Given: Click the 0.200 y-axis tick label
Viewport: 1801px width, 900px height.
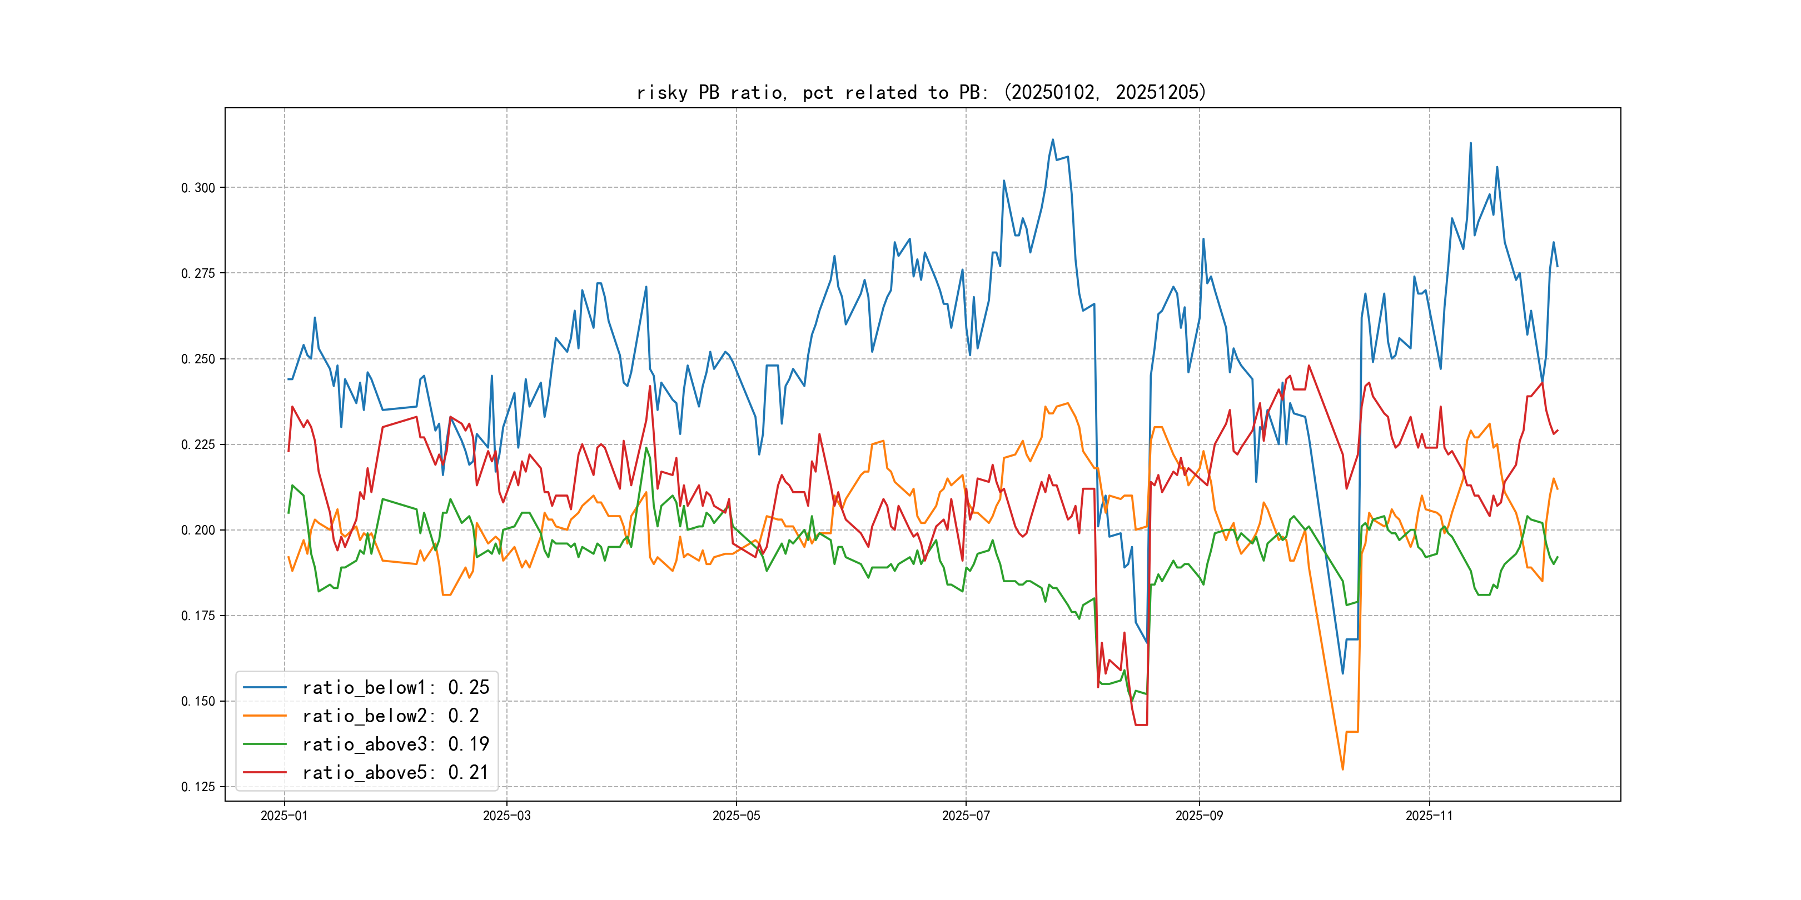Looking at the screenshot, I should tap(198, 531).
